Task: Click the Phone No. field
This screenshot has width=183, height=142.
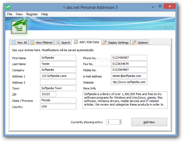Action: click(x=129, y=58)
